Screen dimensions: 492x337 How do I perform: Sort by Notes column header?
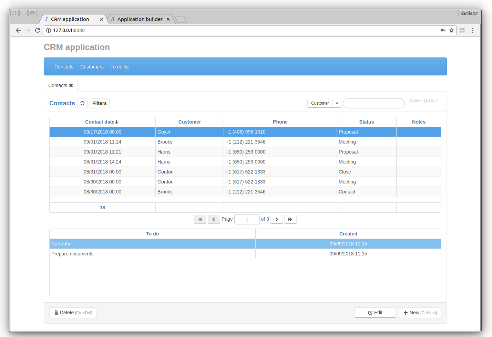point(419,122)
